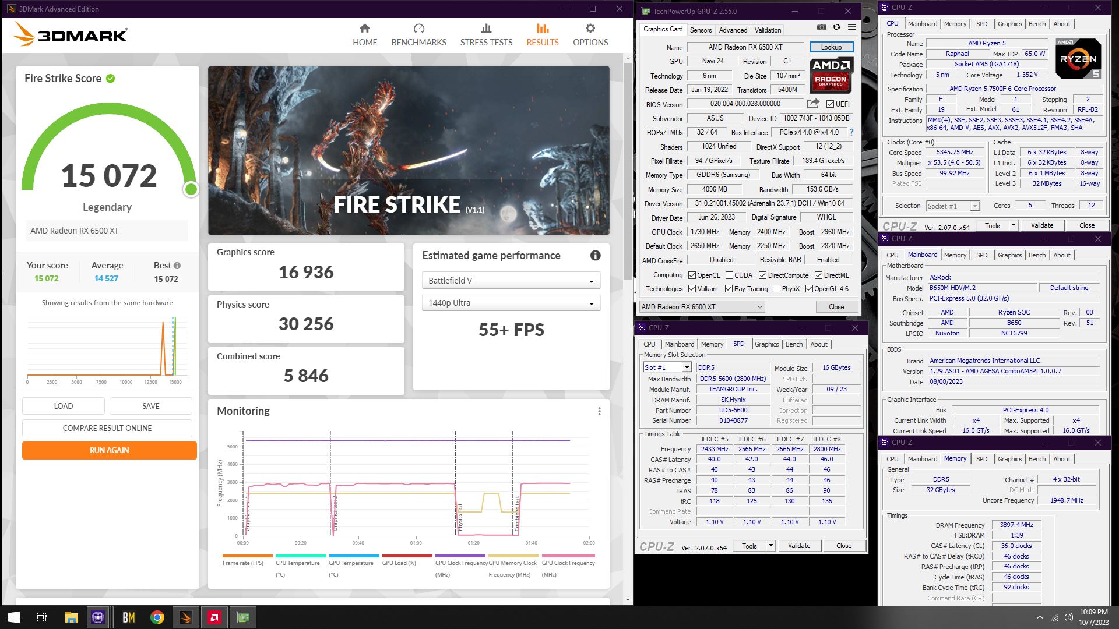This screenshot has height=629, width=1119.
Task: Open the 1440p Ultra resolution dropdown
Action: click(x=511, y=303)
